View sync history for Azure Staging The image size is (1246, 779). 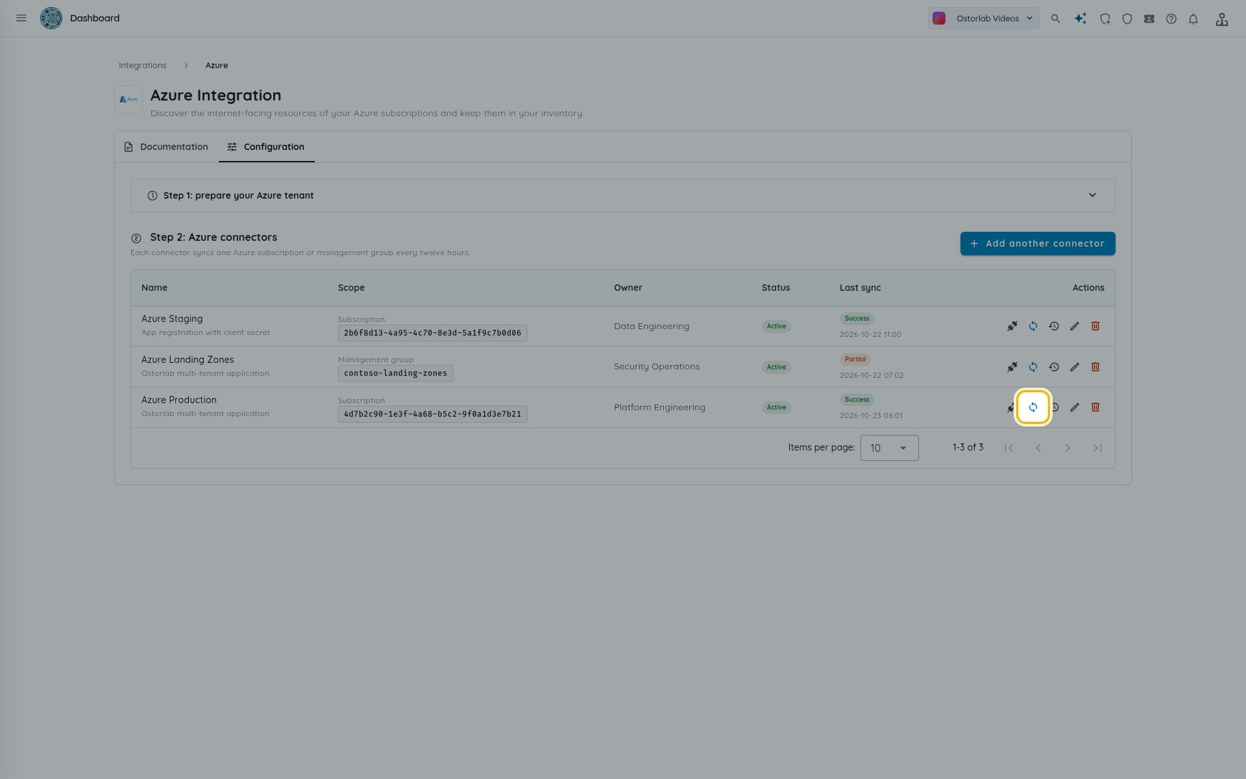[x=1054, y=326]
